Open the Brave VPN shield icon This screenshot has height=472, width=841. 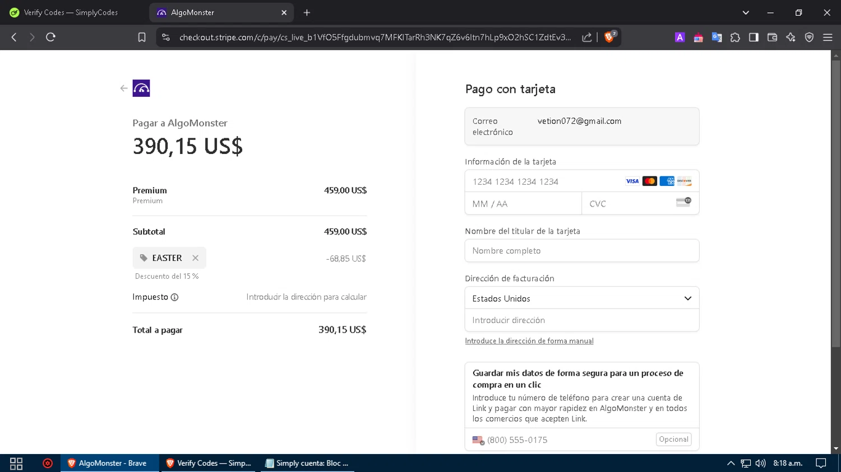click(x=809, y=37)
